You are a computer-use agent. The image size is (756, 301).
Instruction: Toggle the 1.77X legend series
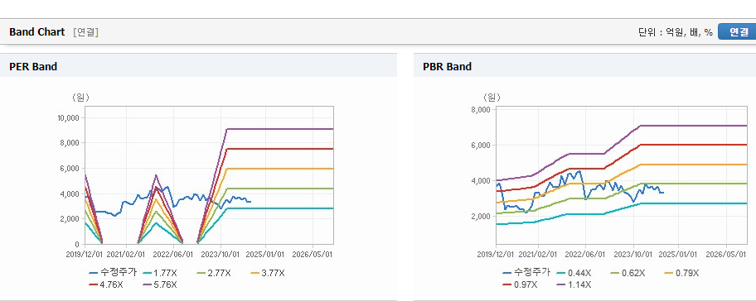tap(159, 273)
